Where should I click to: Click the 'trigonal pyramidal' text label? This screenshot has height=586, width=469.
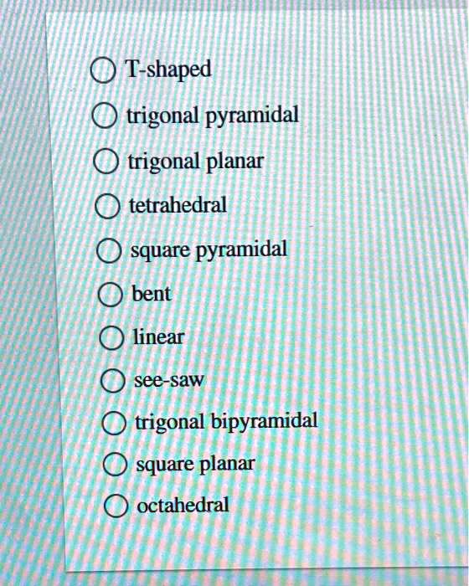[x=213, y=116]
